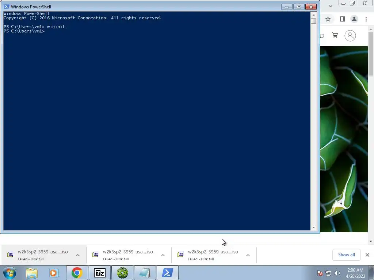
Task: Click Chrome page scrollbar down arrow
Action: 371,241
